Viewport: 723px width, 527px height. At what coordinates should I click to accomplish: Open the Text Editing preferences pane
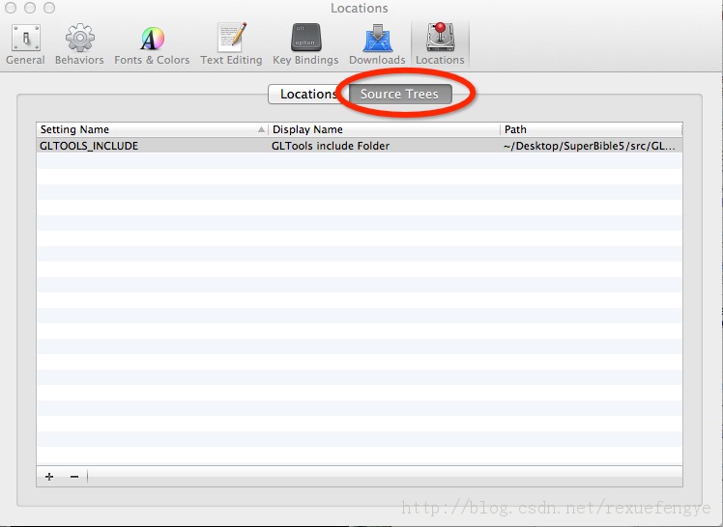pos(231,44)
